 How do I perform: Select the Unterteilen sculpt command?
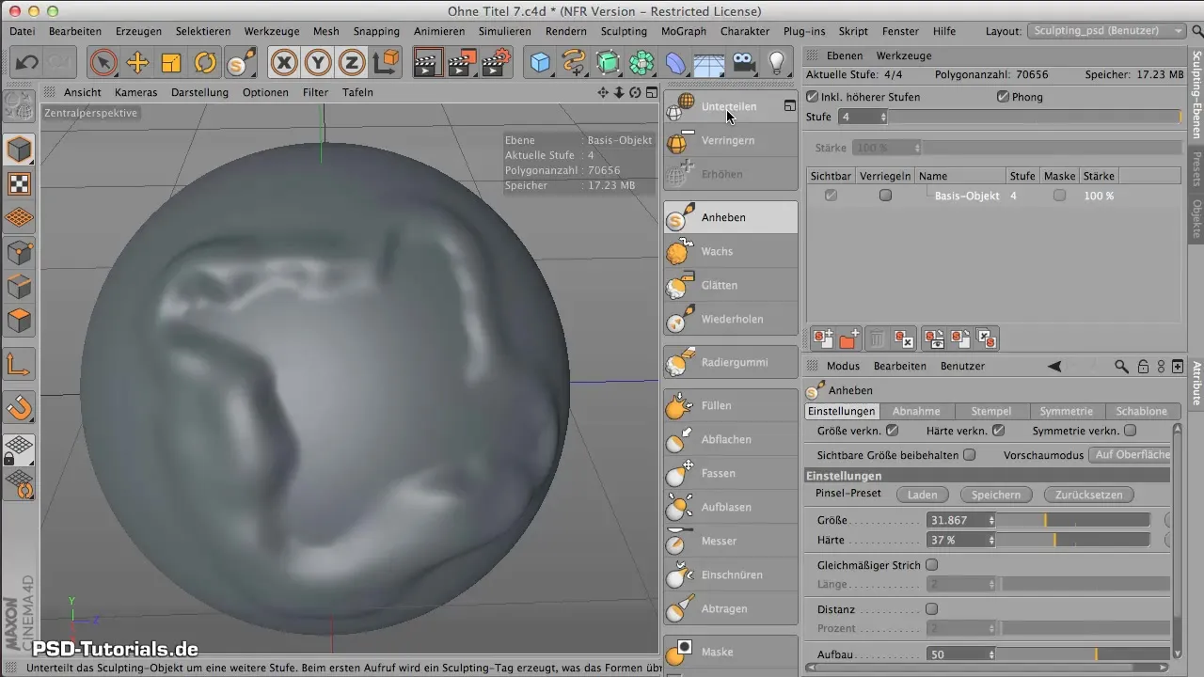coord(730,106)
